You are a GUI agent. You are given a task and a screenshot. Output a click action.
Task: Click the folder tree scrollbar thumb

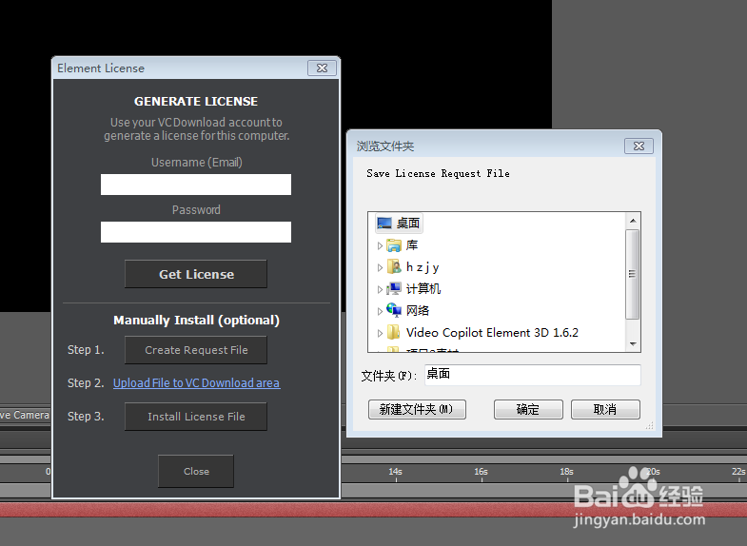(632, 274)
